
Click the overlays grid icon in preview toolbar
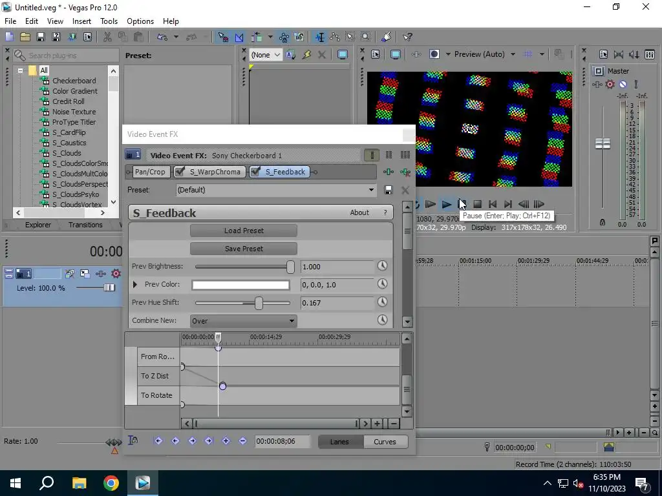click(x=528, y=54)
